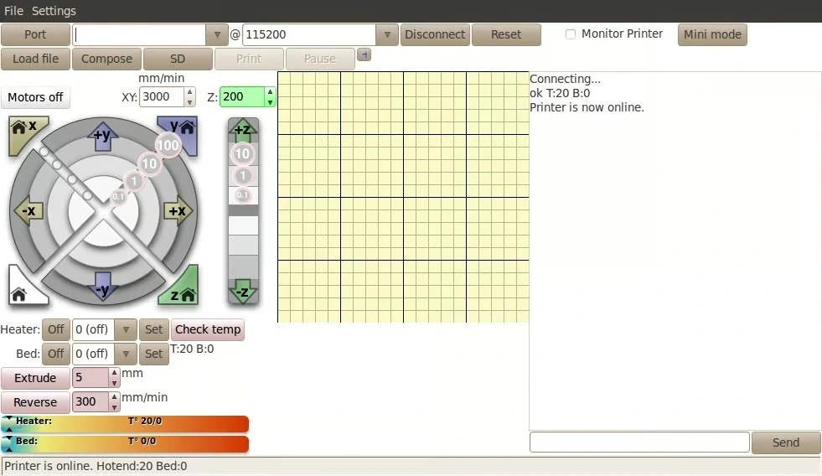Jog the printer using +y arrow
The height and width of the screenshot is (476, 822).
point(102,136)
